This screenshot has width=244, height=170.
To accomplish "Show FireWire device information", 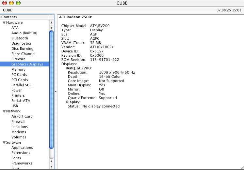I will [x=18, y=59].
